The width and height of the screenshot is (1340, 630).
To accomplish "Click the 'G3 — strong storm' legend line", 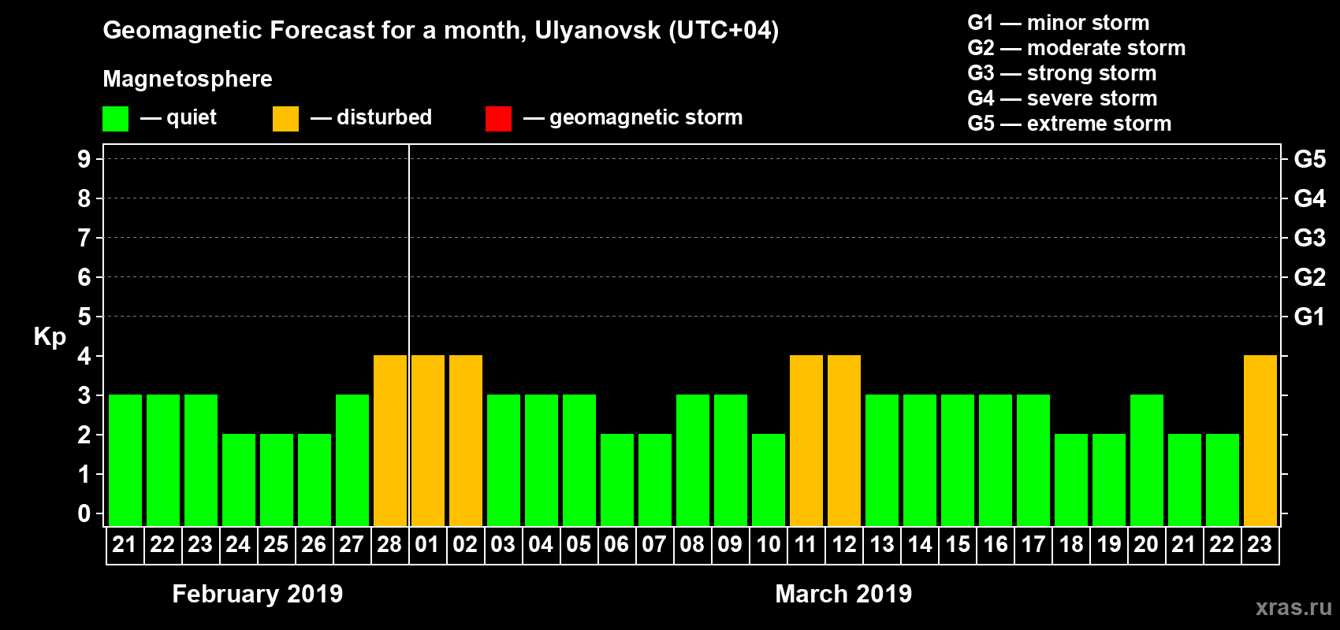I will (x=1062, y=73).
